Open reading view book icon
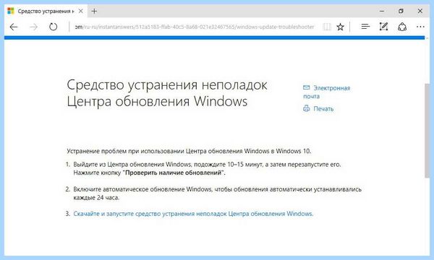 point(327,27)
